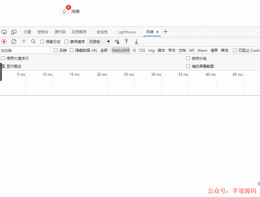Clear the network log with the clear icon
This screenshot has width=260, height=197.
click(13, 41)
